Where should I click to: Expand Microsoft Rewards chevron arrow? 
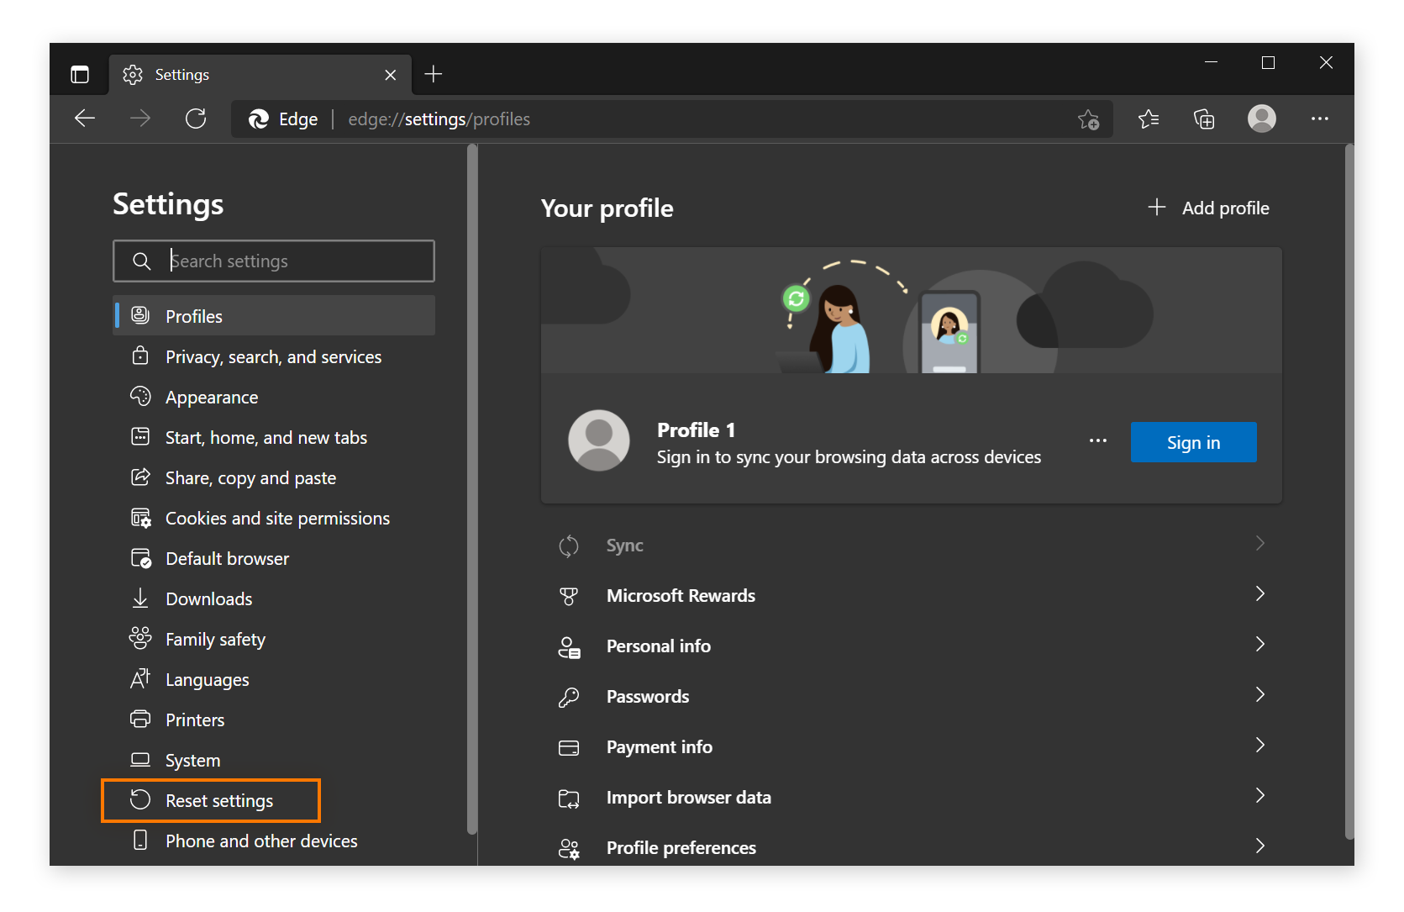[x=1259, y=593]
